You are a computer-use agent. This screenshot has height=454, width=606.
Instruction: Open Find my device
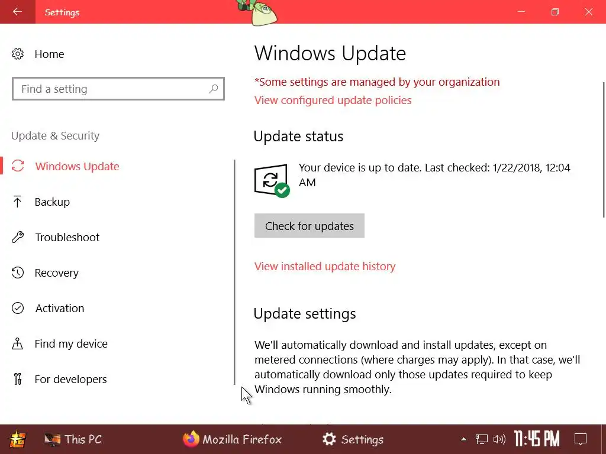coord(71,344)
